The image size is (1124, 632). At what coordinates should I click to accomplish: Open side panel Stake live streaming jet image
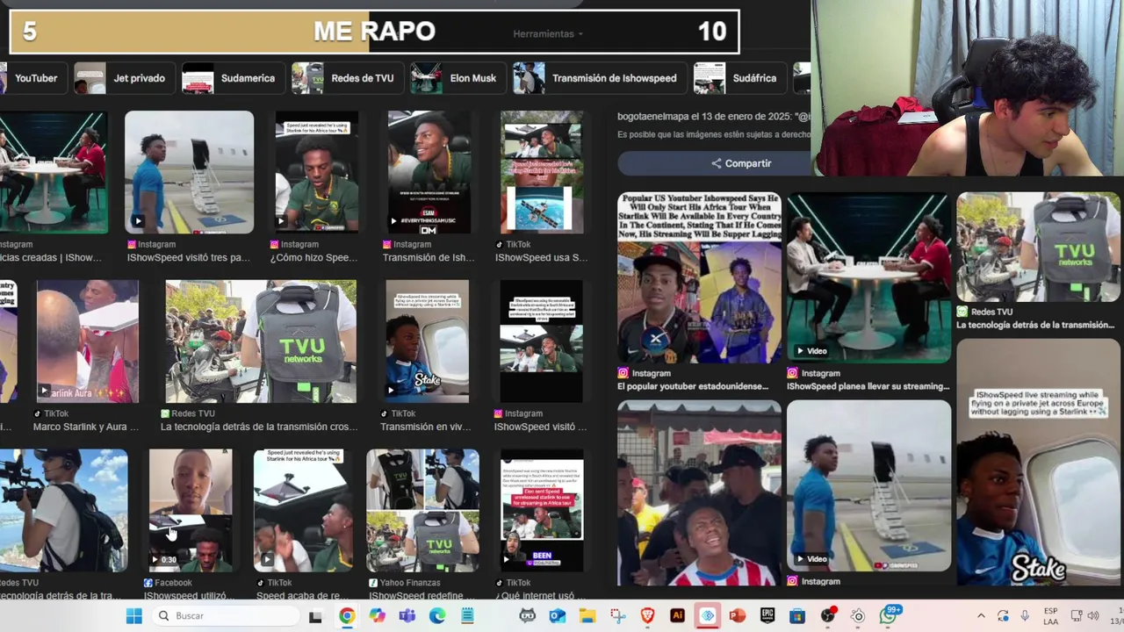click(x=1038, y=463)
